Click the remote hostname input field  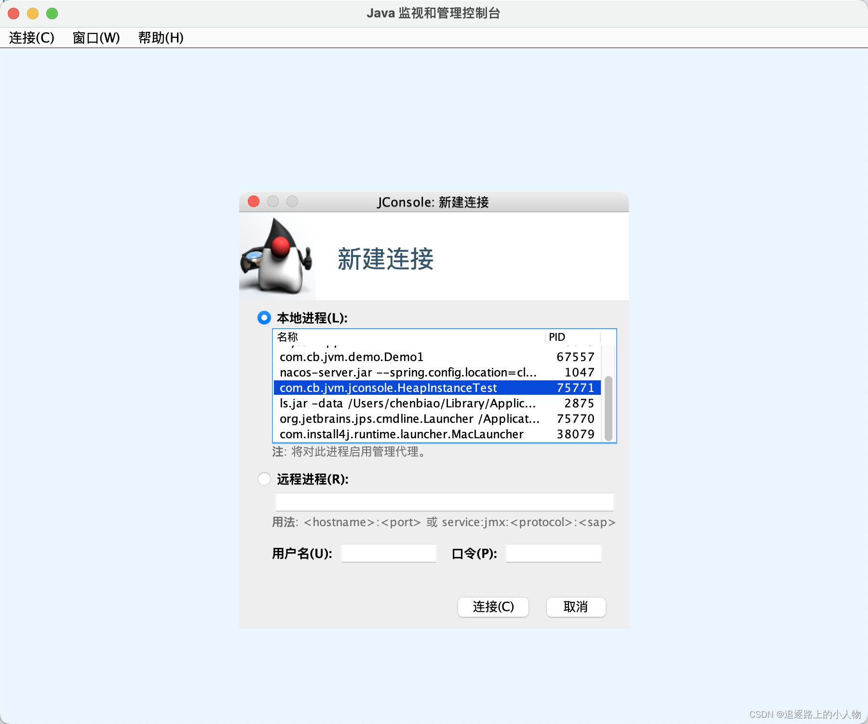tap(444, 501)
